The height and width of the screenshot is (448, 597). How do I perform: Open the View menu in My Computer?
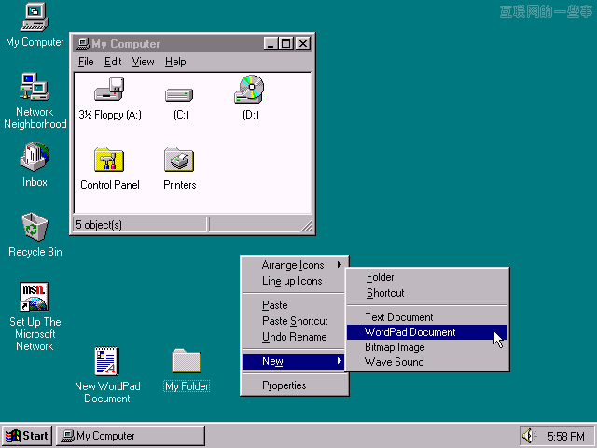coord(143,62)
